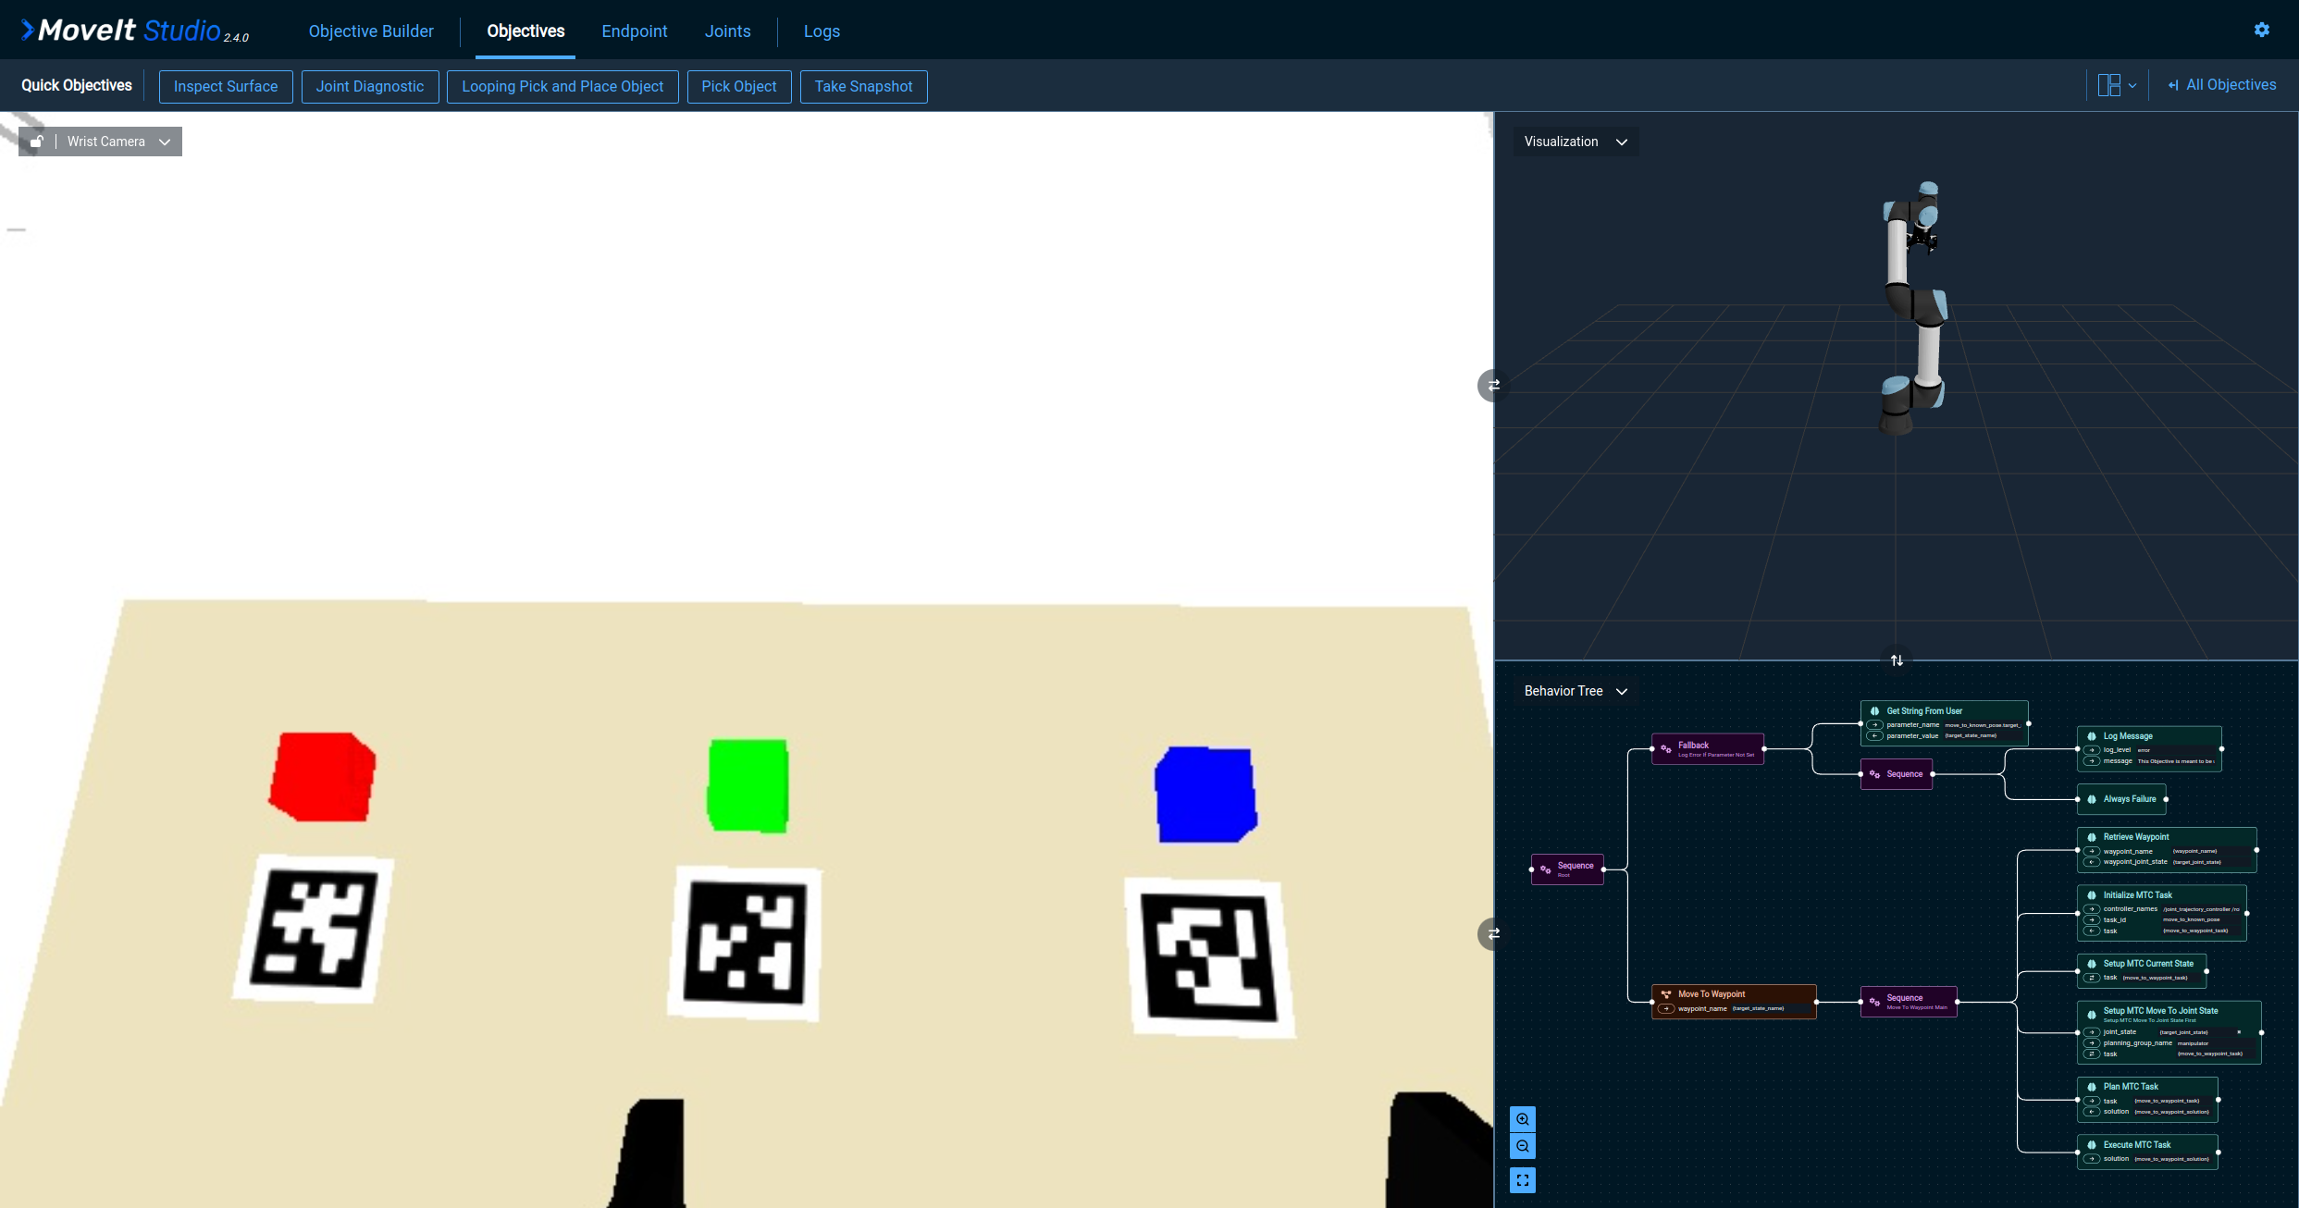Click the Initialize MTC Task node icon

[x=2092, y=895]
